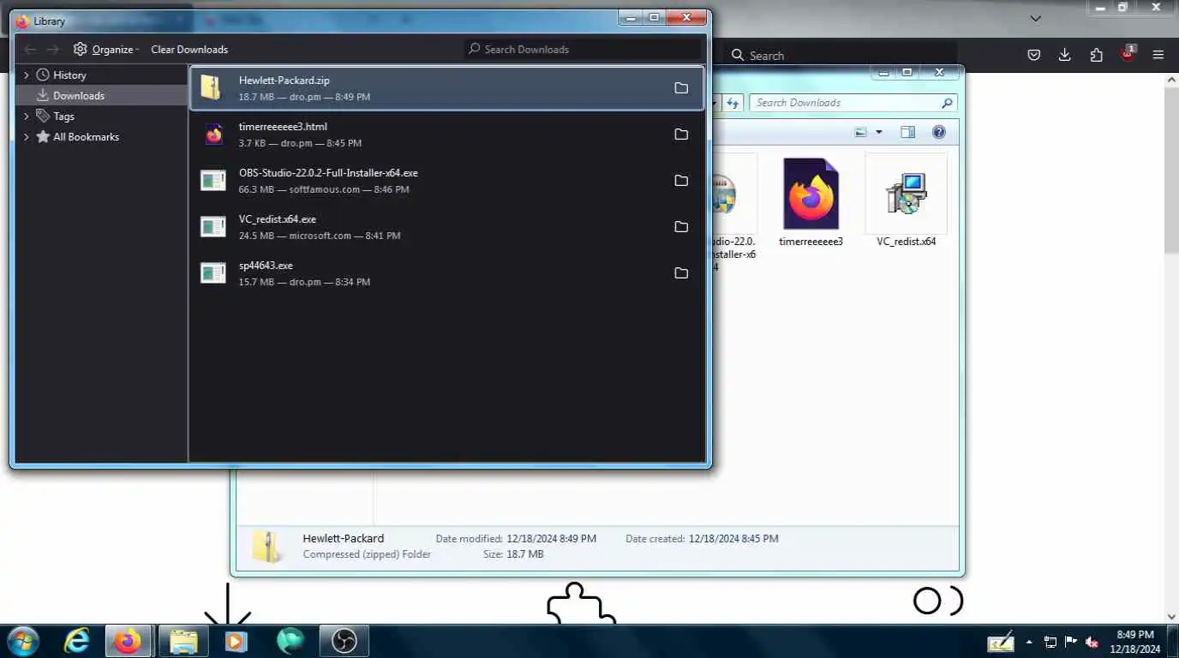Select VC_redist.x64 file in Explorer window

click(907, 202)
